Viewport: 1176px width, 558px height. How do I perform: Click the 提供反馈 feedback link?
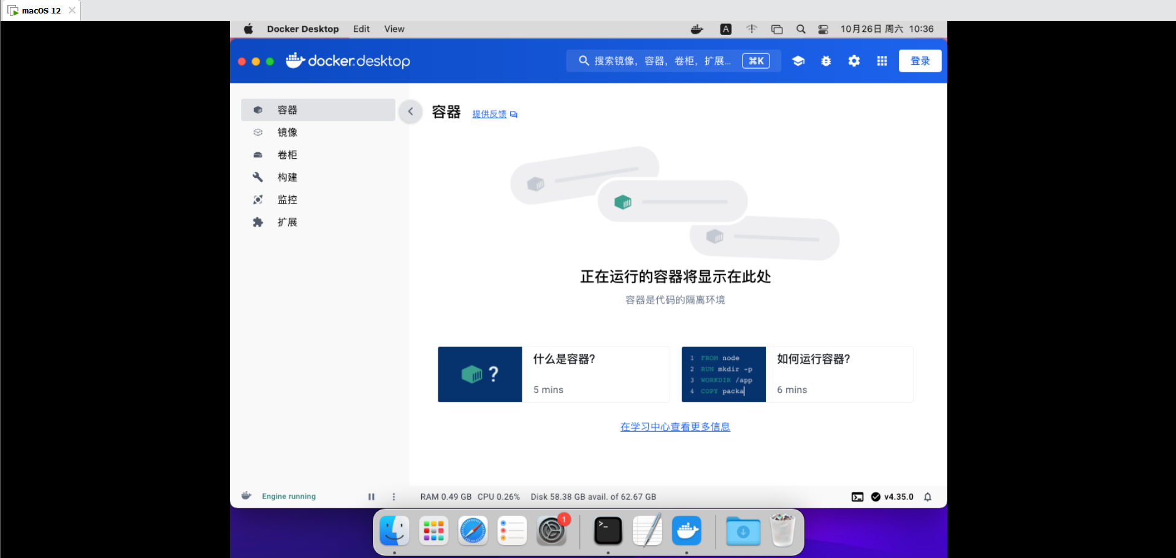(x=489, y=114)
